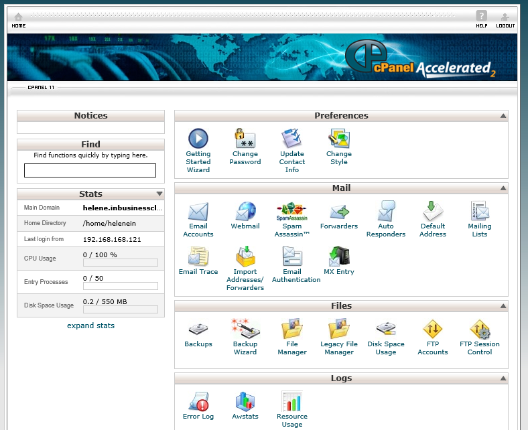Click the Disk Space Usage stats bar
528x430 pixels.
(121, 309)
